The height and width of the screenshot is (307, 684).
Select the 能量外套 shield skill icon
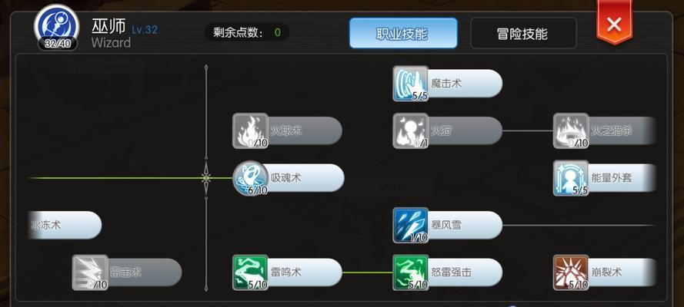571,178
